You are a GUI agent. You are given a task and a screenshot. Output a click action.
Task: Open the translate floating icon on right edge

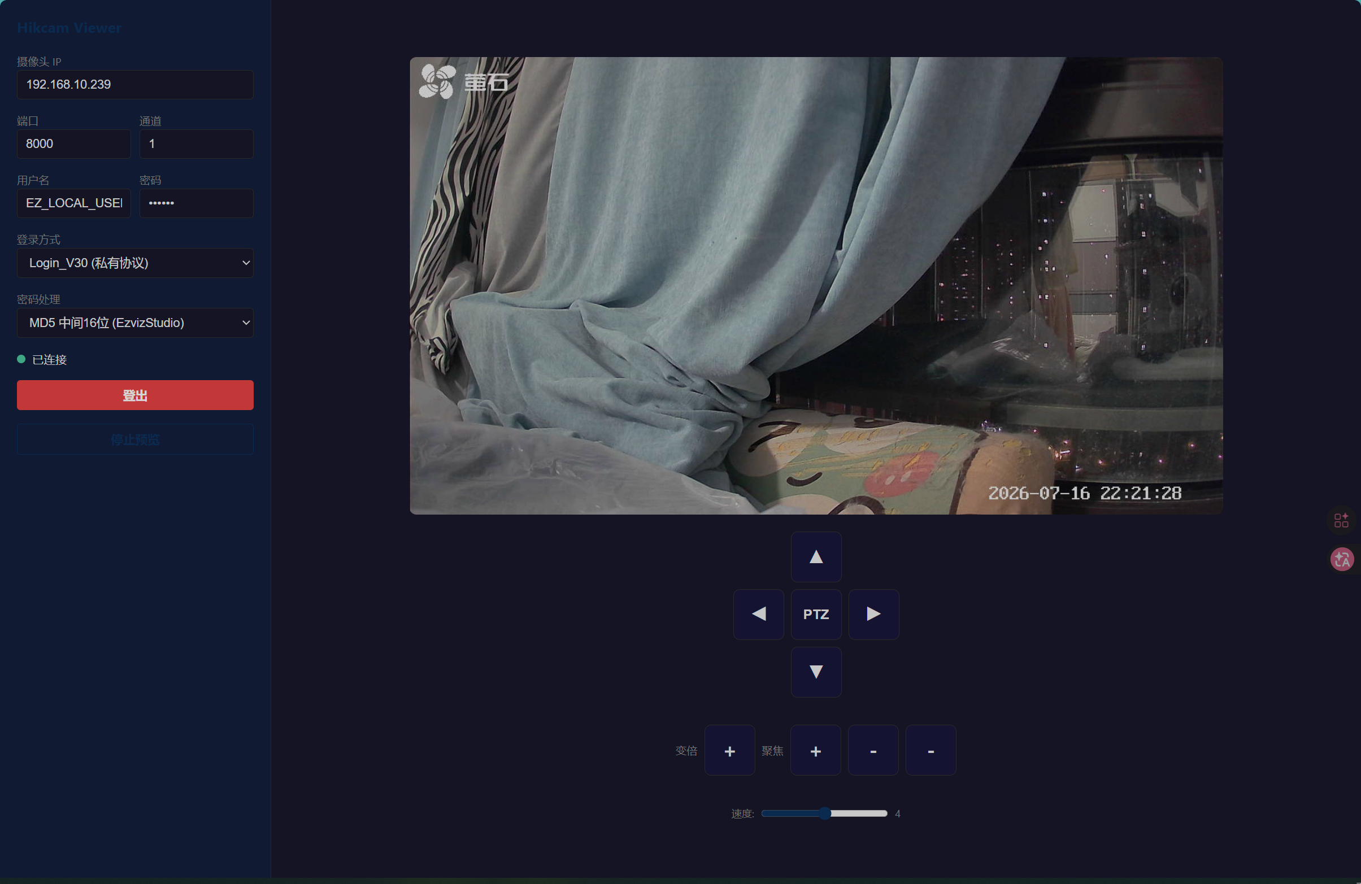(x=1342, y=559)
